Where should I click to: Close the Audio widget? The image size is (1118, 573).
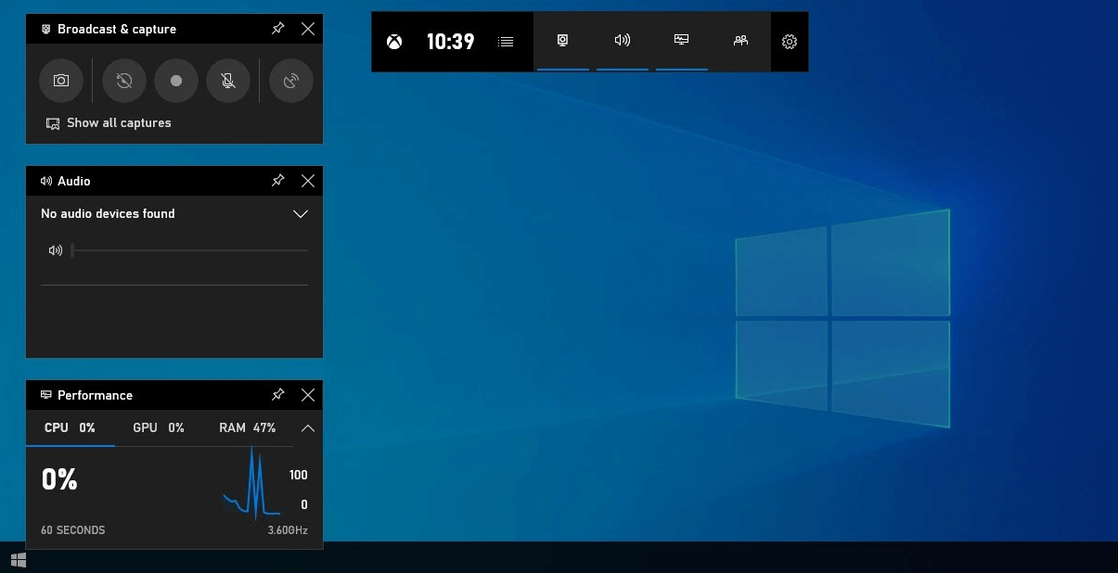pyautogui.click(x=308, y=181)
